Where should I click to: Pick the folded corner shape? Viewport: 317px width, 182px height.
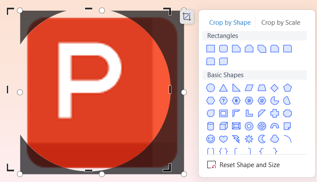(x=287, y=126)
